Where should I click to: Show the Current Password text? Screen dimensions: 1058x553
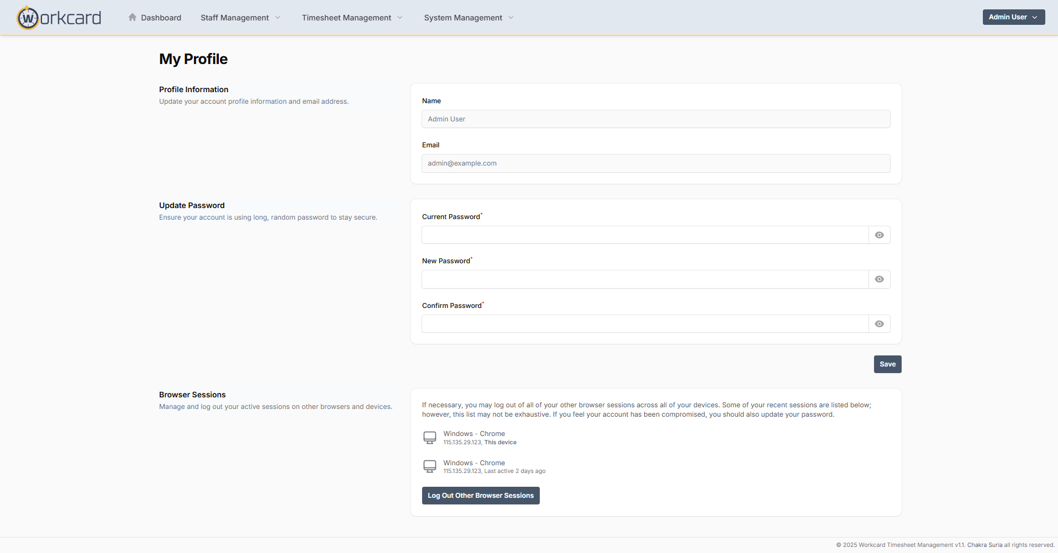point(879,235)
